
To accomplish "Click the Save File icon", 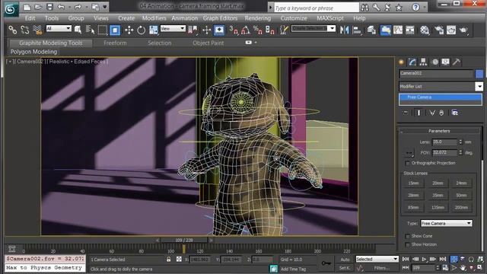I will point(49,7).
